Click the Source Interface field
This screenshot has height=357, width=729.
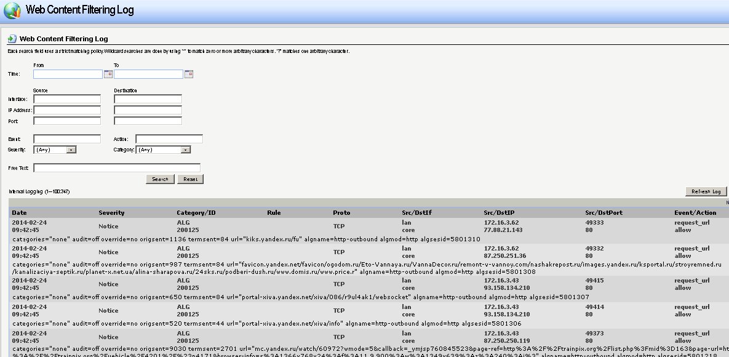[67, 99]
